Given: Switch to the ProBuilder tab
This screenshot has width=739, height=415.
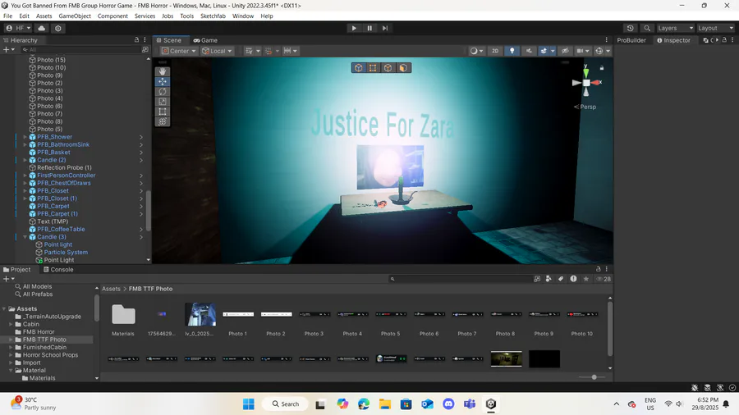Looking at the screenshot, I should pos(631,40).
